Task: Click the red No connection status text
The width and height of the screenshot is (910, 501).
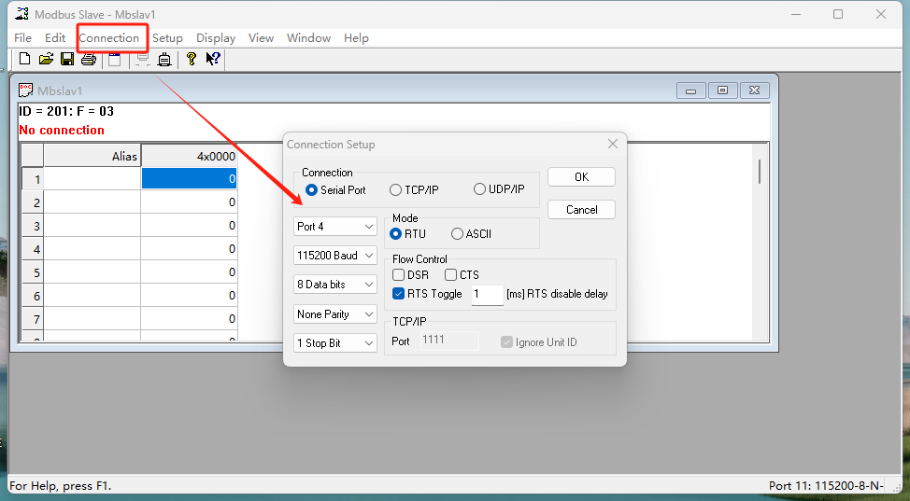Action: (x=62, y=130)
